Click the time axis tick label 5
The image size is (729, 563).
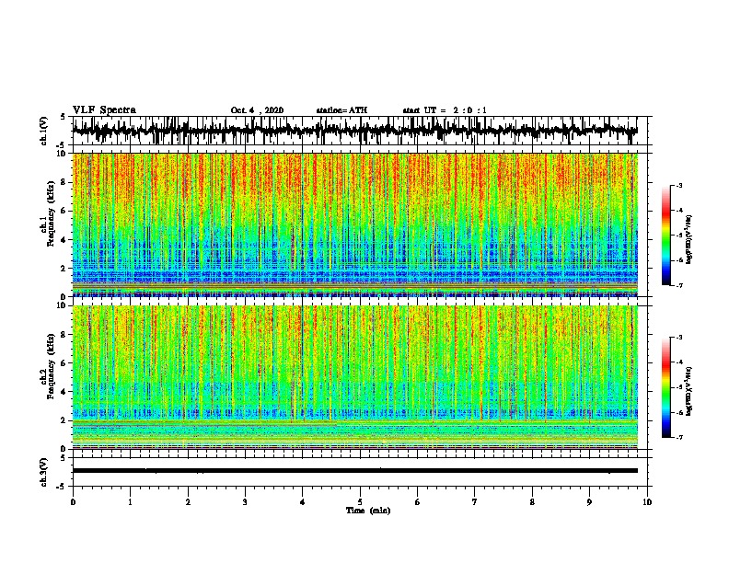click(x=360, y=502)
